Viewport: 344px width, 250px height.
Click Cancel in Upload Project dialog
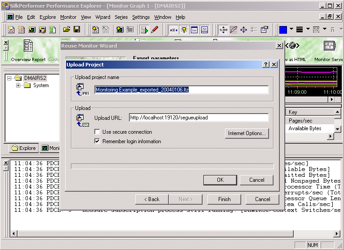click(x=256, y=180)
